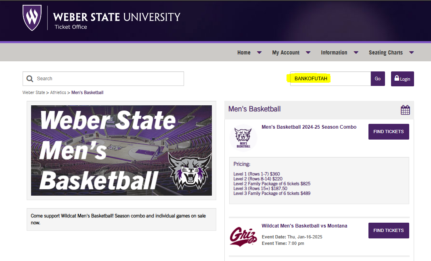
Task: Find tickets for Season Combo
Action: tap(389, 132)
